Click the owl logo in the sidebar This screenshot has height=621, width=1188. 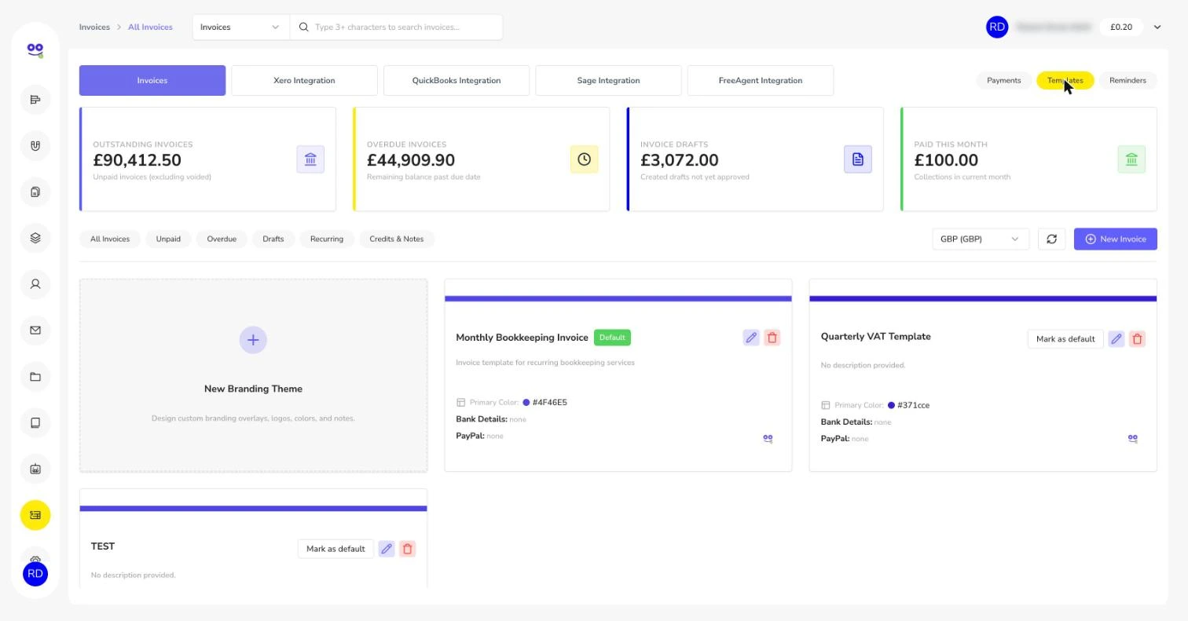pyautogui.click(x=35, y=50)
